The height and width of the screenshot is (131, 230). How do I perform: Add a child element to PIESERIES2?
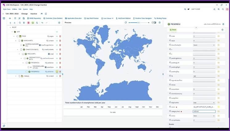pos(57,72)
